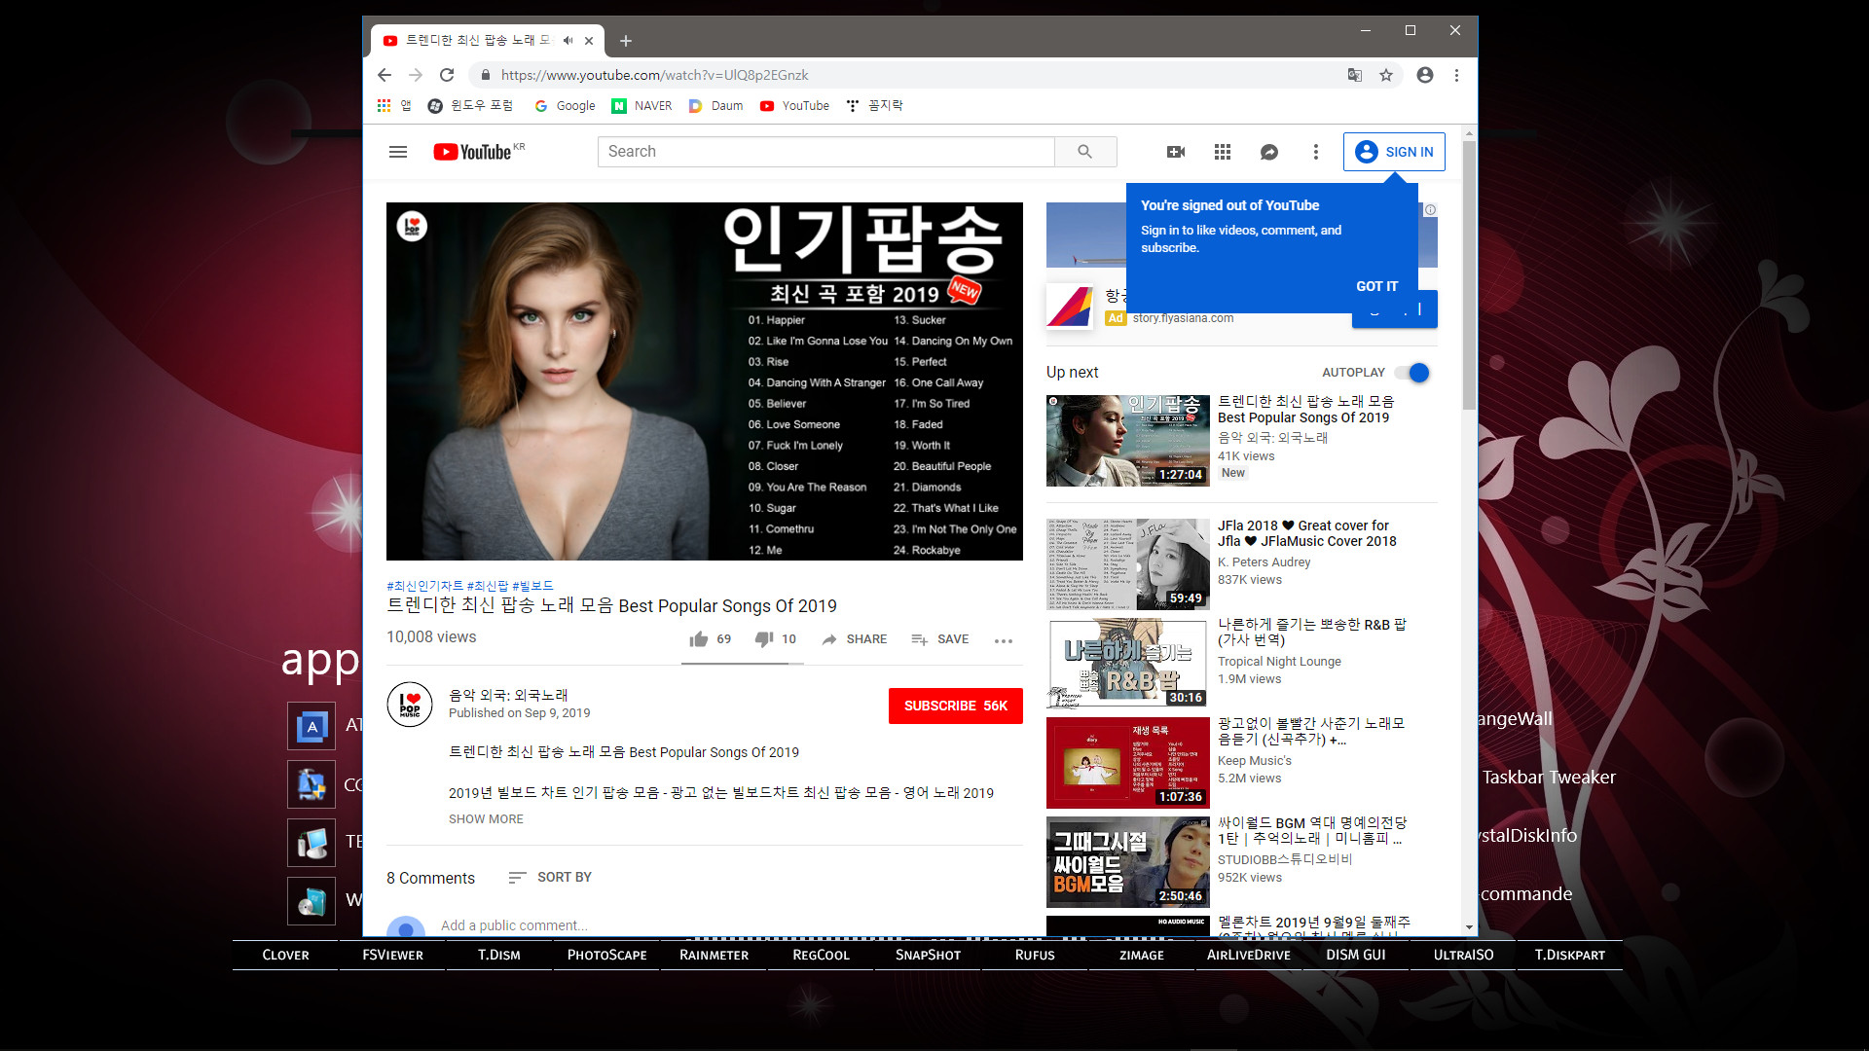Click the red SUBSCRIBE 56K button
The image size is (1869, 1051).
click(955, 706)
